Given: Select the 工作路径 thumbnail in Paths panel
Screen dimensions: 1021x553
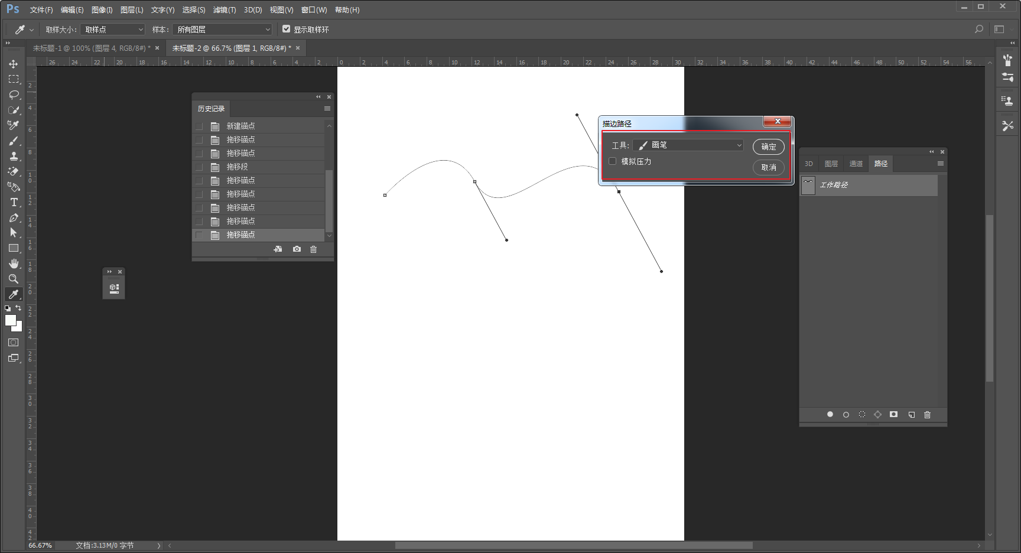Looking at the screenshot, I should click(x=808, y=186).
